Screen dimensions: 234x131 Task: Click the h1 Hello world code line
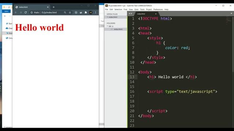pos(172,77)
